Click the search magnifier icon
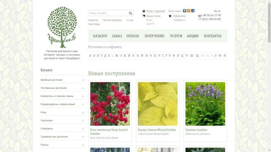This screenshot has height=152, width=271. pos(130,13)
